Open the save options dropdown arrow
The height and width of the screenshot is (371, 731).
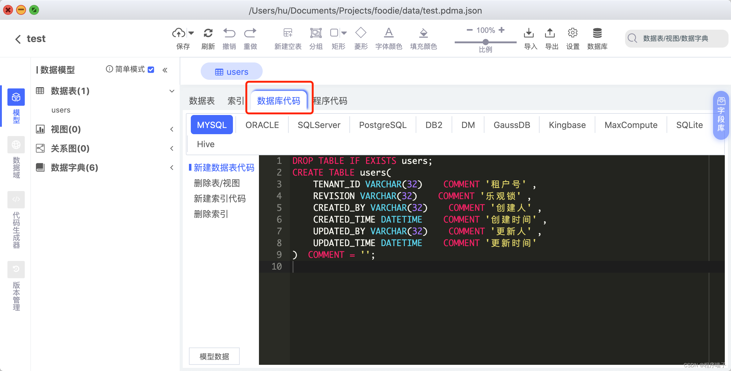click(191, 33)
